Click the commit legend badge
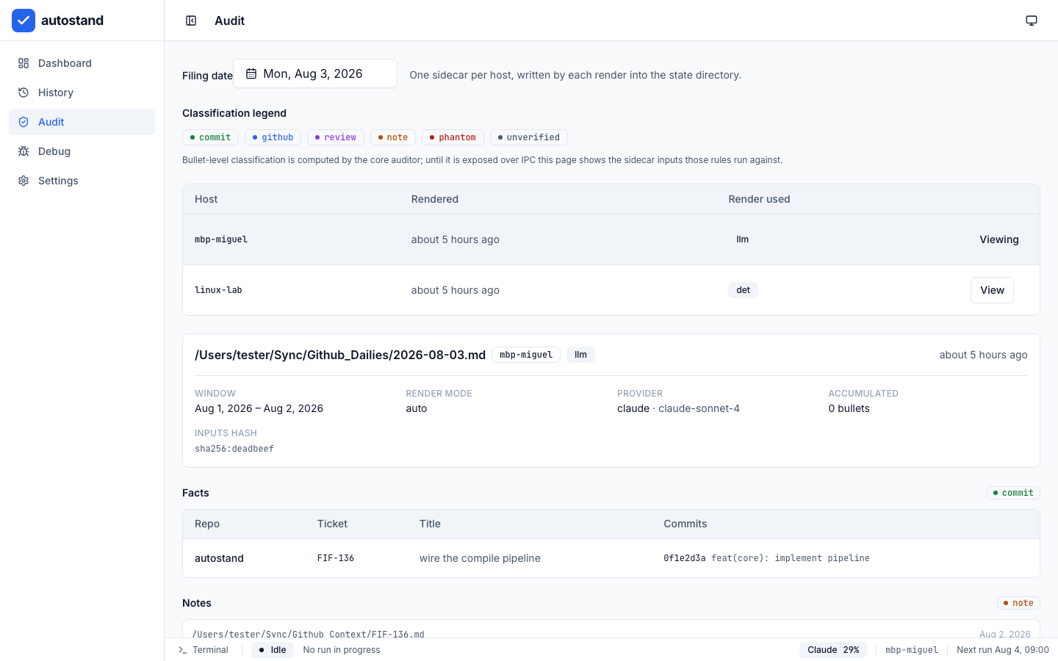 pyautogui.click(x=210, y=137)
